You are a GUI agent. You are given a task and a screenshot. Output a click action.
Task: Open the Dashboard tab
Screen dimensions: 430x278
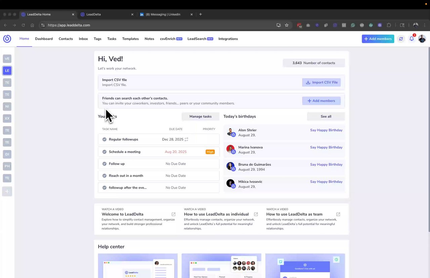pyautogui.click(x=44, y=39)
